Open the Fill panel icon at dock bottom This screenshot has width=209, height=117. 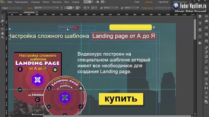pyautogui.click(x=206, y=102)
